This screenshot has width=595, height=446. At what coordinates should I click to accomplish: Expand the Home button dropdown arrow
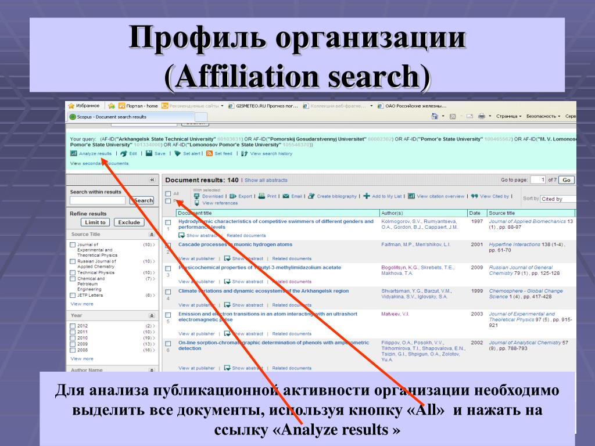click(443, 116)
